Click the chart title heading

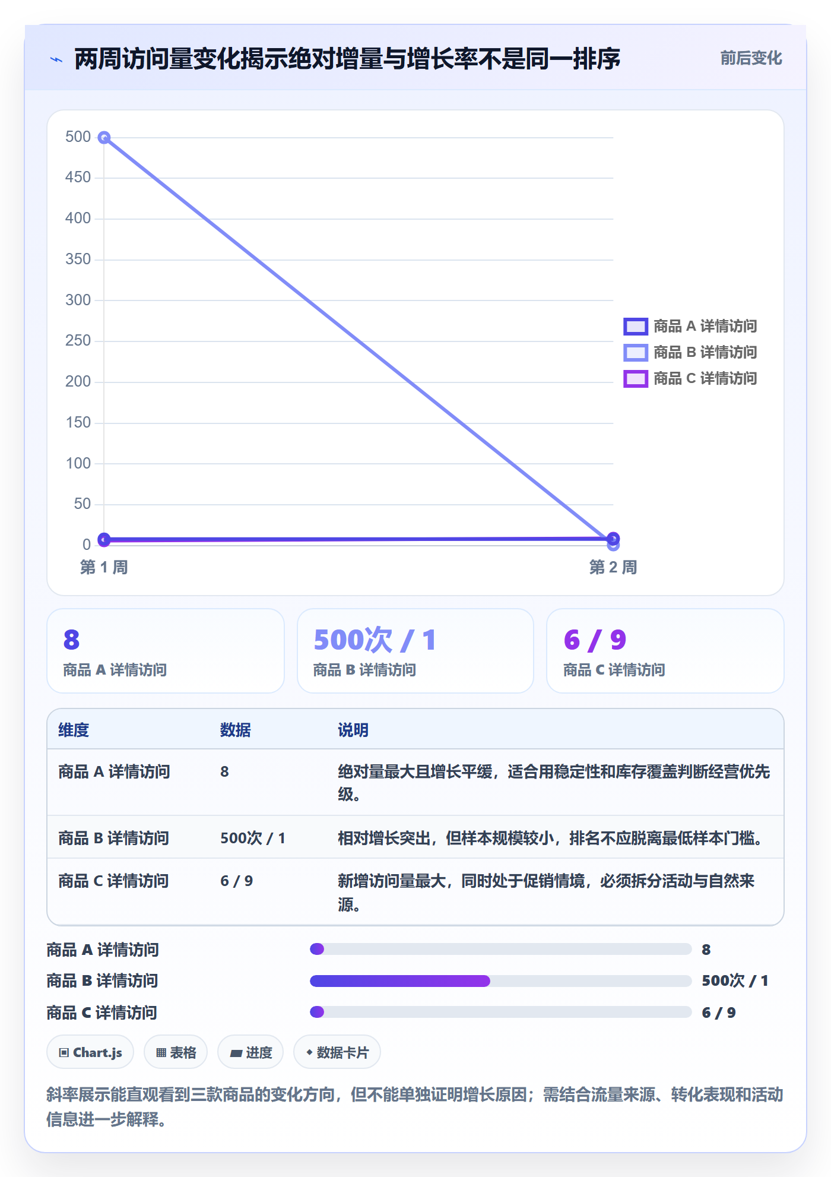347,59
